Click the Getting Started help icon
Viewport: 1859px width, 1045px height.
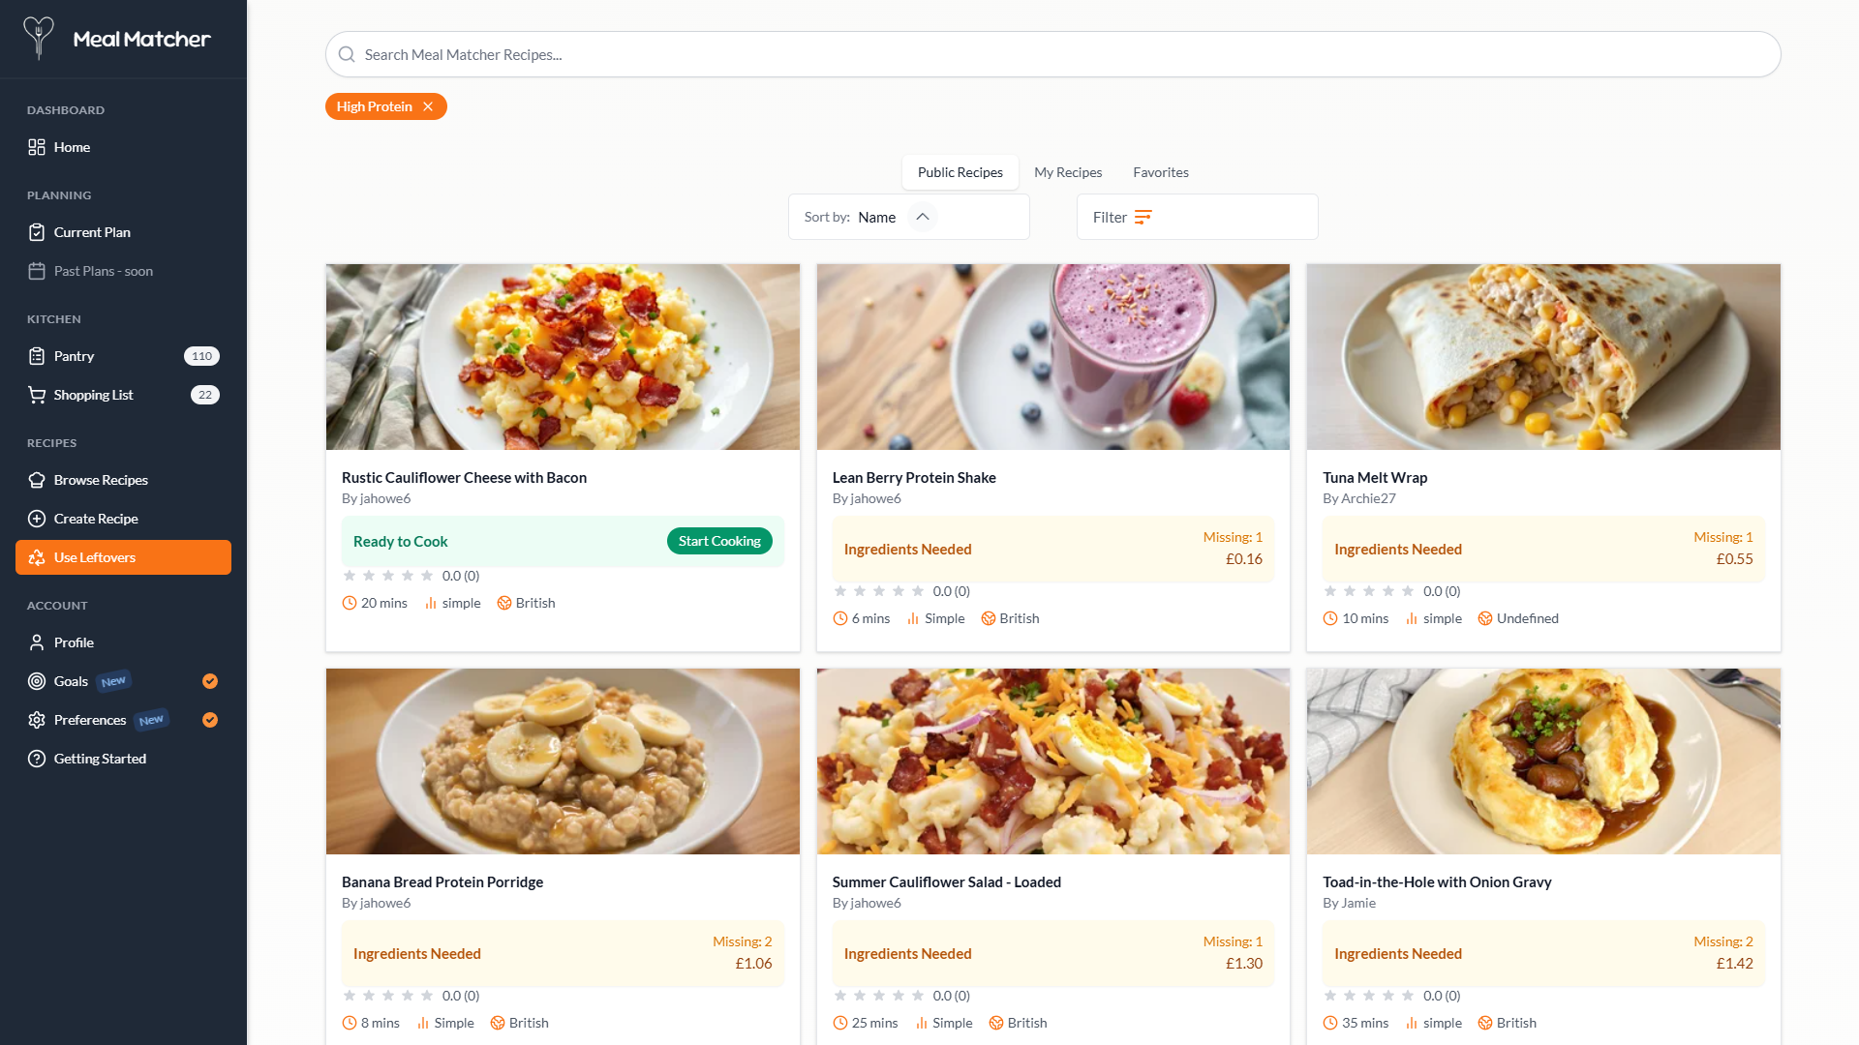pos(37,759)
